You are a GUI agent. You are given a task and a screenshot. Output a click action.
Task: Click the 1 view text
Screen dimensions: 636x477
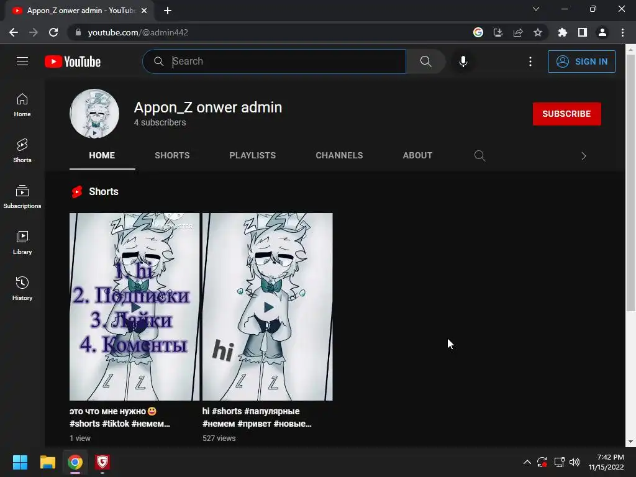(x=80, y=438)
